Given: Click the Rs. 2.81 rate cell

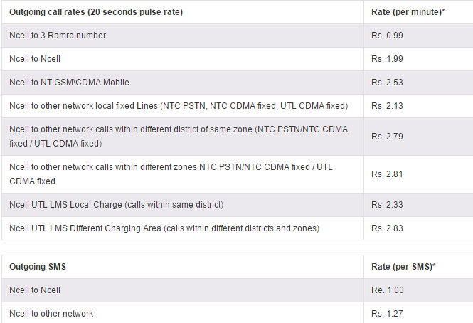Looking at the screenshot, I should 387,174.
